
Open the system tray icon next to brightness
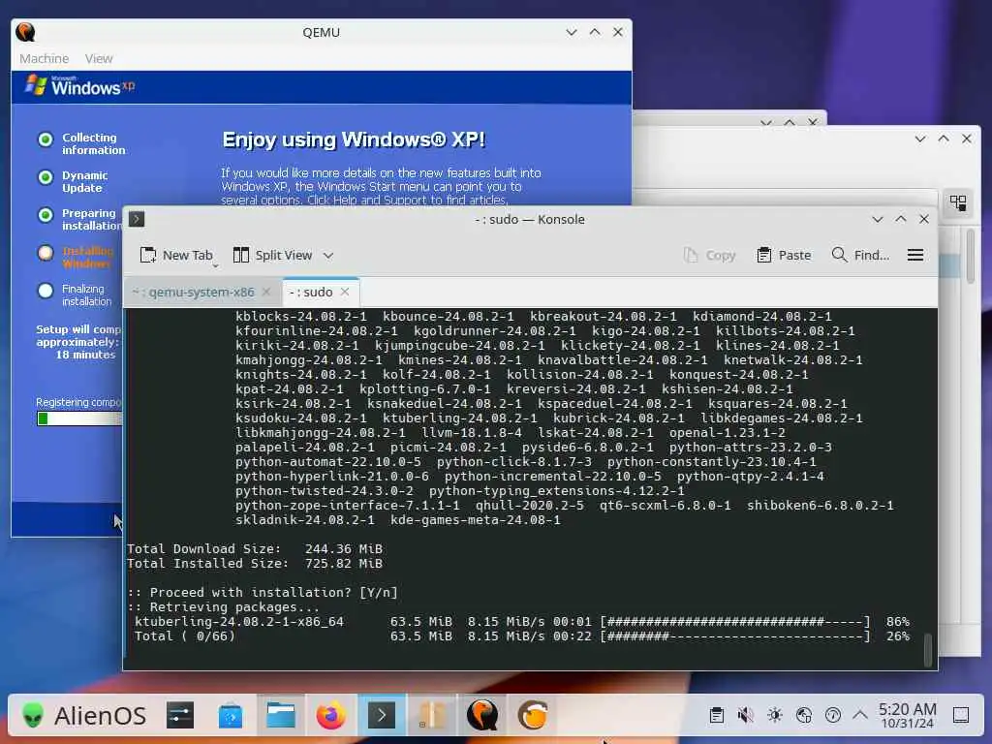point(804,716)
